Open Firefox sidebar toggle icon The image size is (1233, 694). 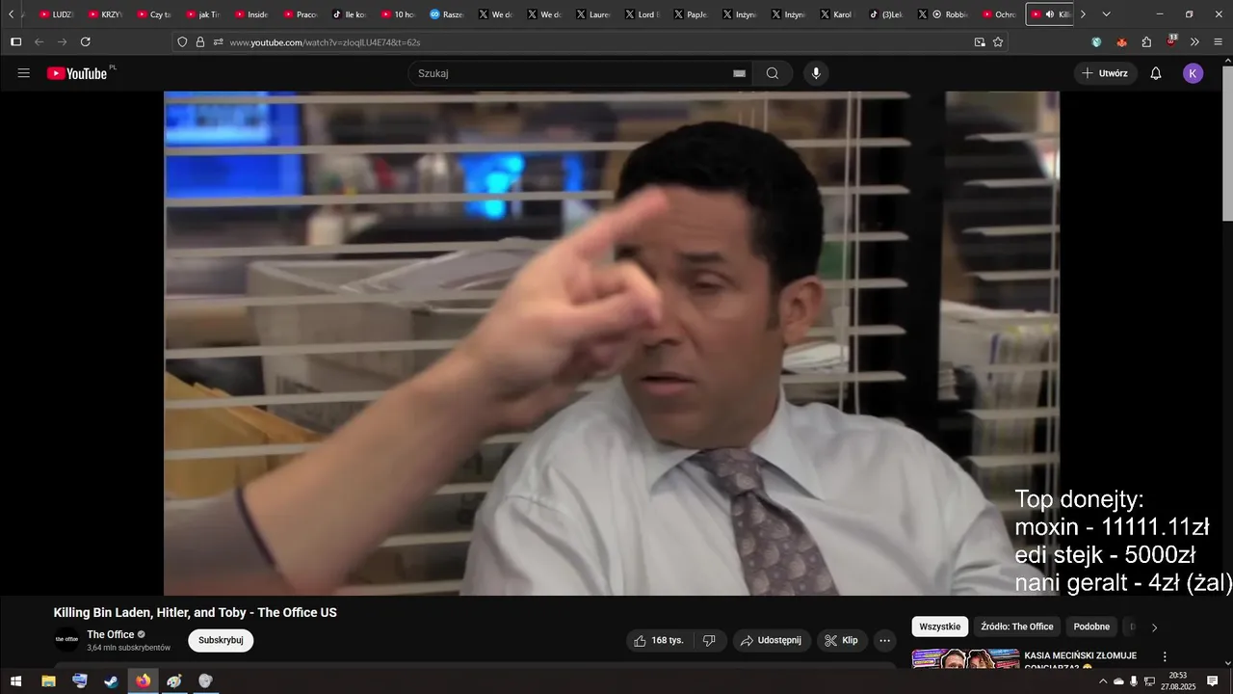coord(15,42)
